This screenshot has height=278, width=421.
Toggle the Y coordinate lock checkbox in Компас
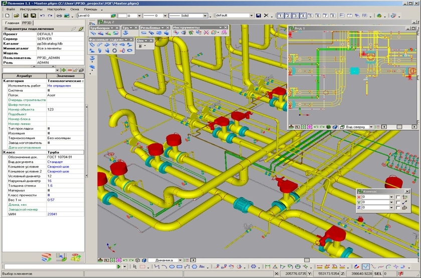tap(398, 202)
